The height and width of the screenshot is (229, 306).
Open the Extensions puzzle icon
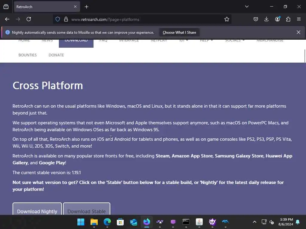tap(288, 19)
